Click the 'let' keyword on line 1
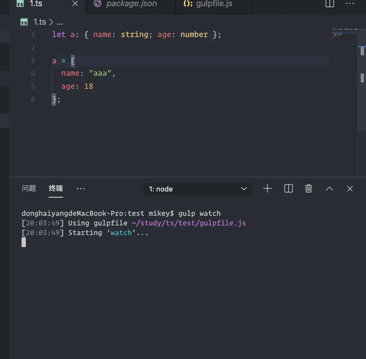 59,35
